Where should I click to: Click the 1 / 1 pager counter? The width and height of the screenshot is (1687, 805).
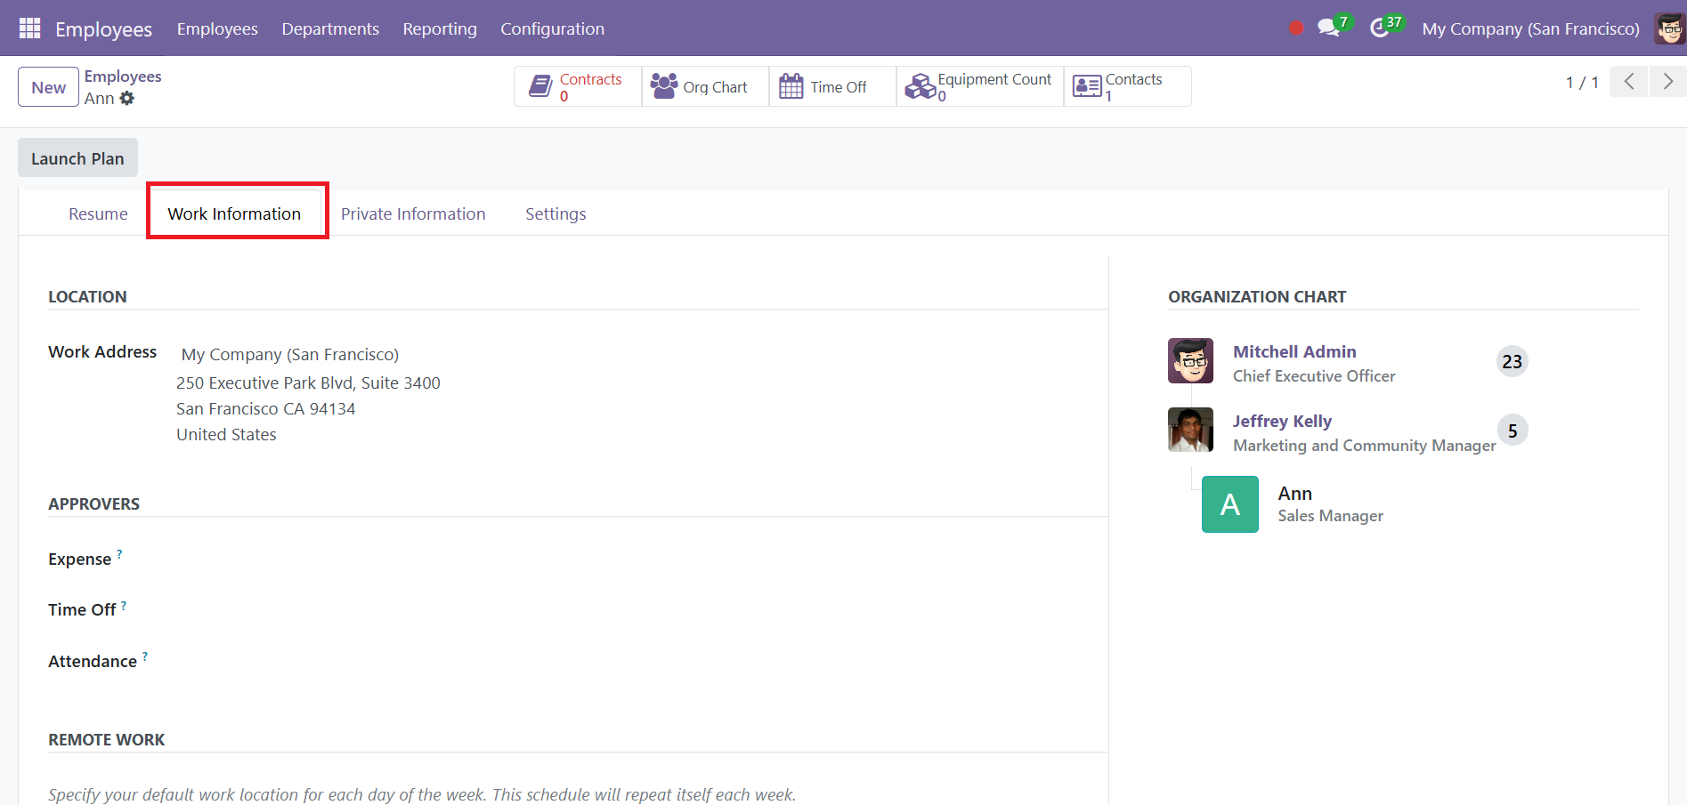(x=1582, y=82)
